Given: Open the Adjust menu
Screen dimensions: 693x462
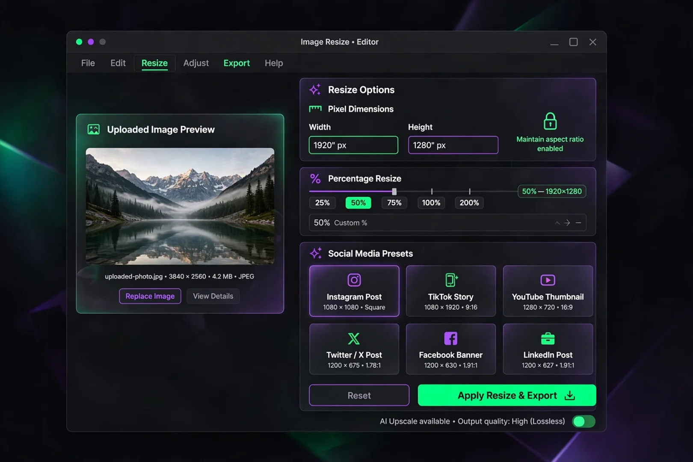Looking at the screenshot, I should click(x=196, y=63).
